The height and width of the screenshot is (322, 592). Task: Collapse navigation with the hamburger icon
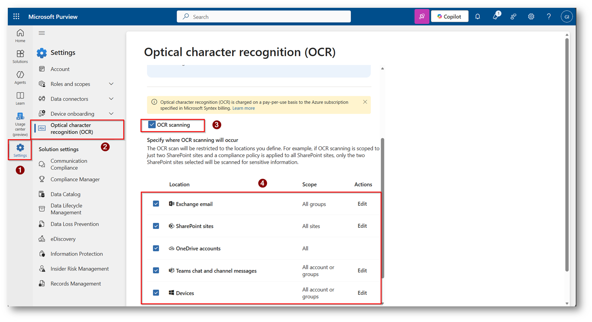pos(42,33)
